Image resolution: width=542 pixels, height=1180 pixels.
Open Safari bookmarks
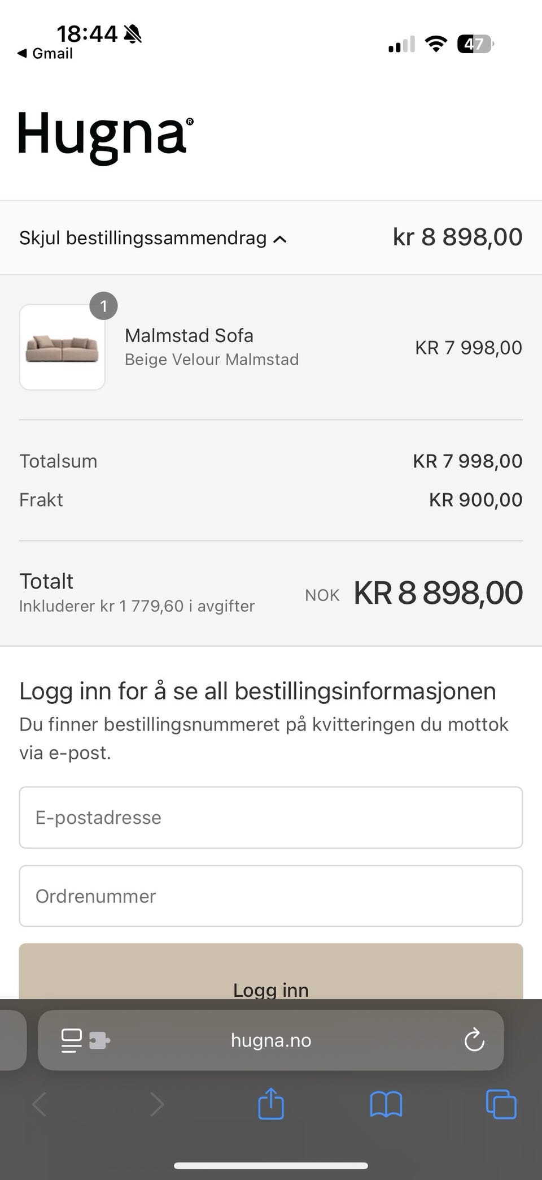386,1104
